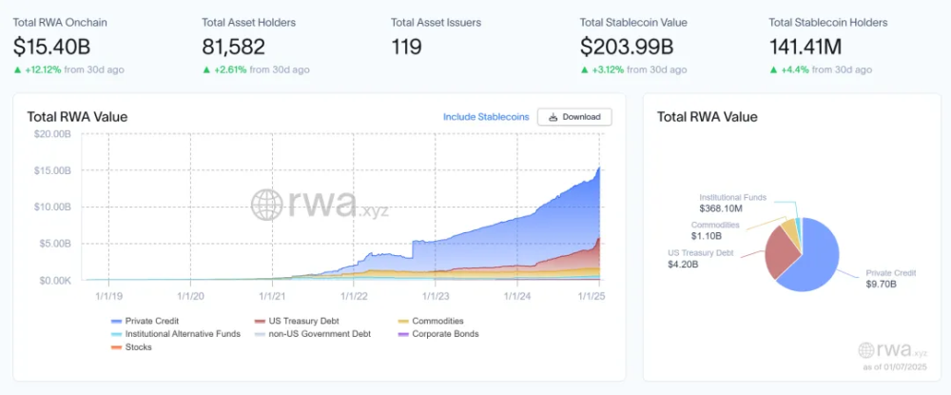This screenshot has height=395, width=951.
Task: Toggle Commodities legend entry
Action: pyautogui.click(x=431, y=321)
